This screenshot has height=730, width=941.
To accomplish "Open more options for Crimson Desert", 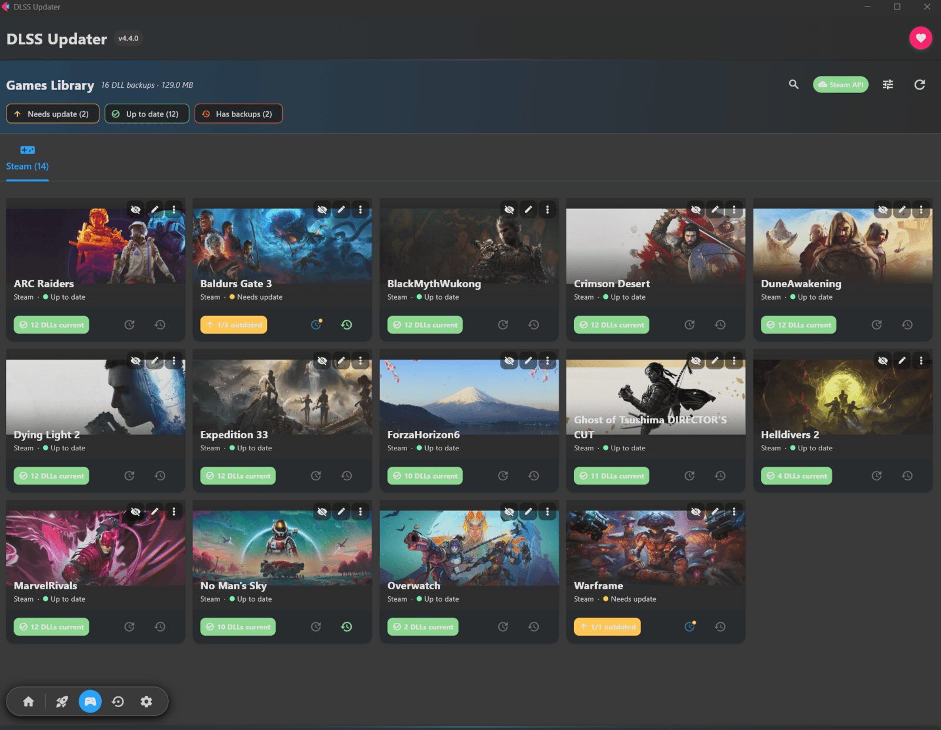I will click(734, 209).
